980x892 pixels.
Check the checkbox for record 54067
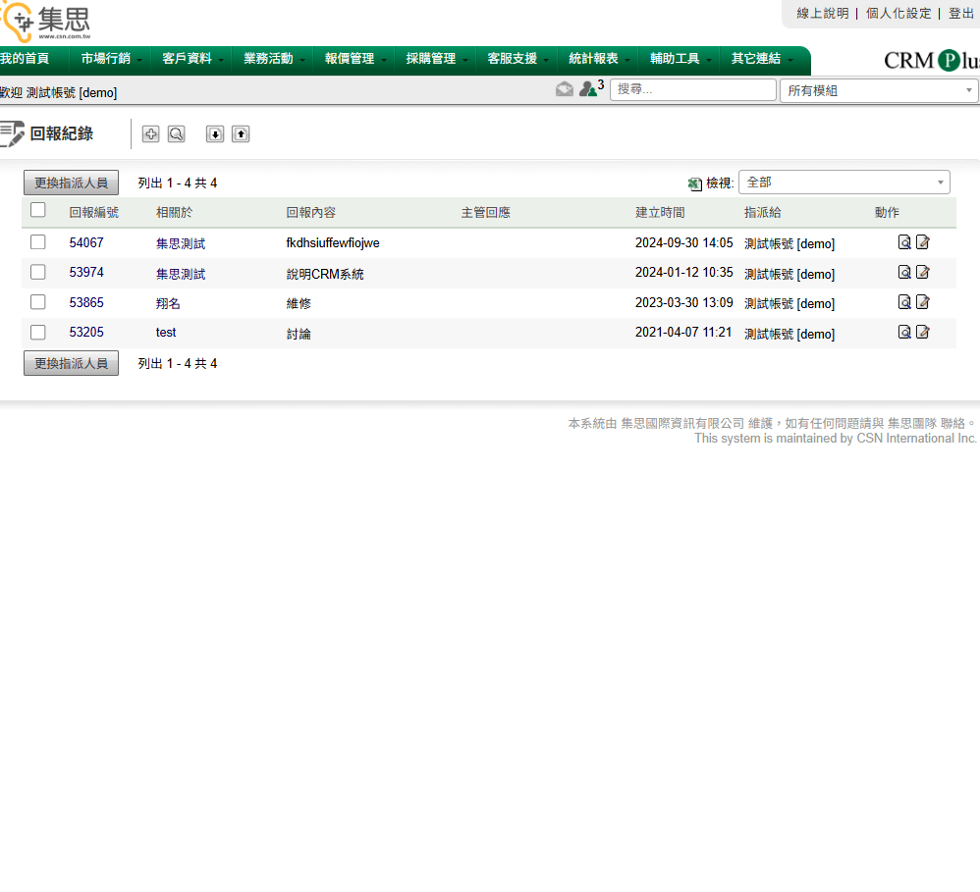point(38,242)
